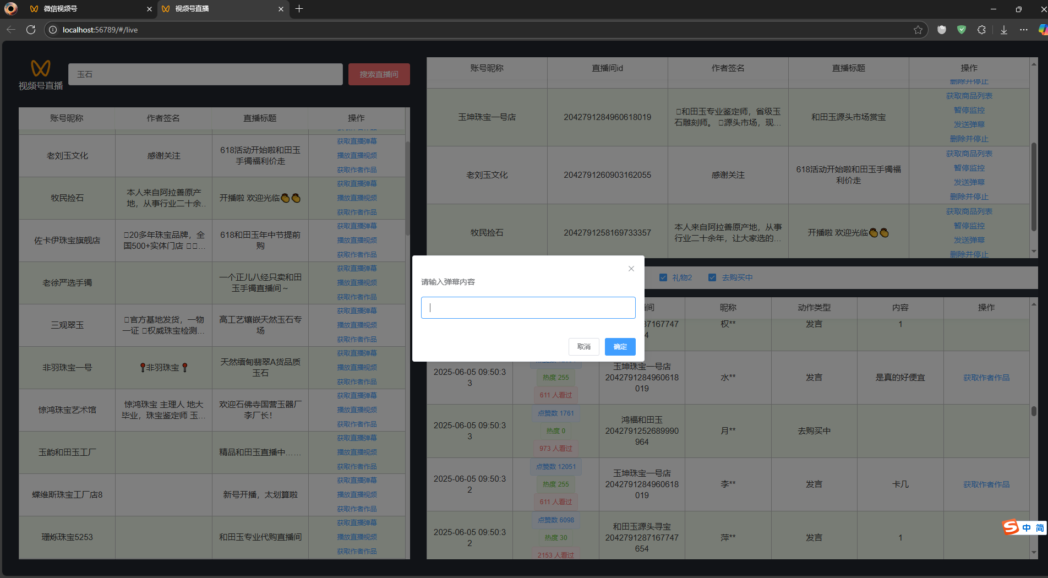Click 播放直播视频 for 牧民捡石
Viewport: 1048px width, 578px height.
tap(357, 198)
